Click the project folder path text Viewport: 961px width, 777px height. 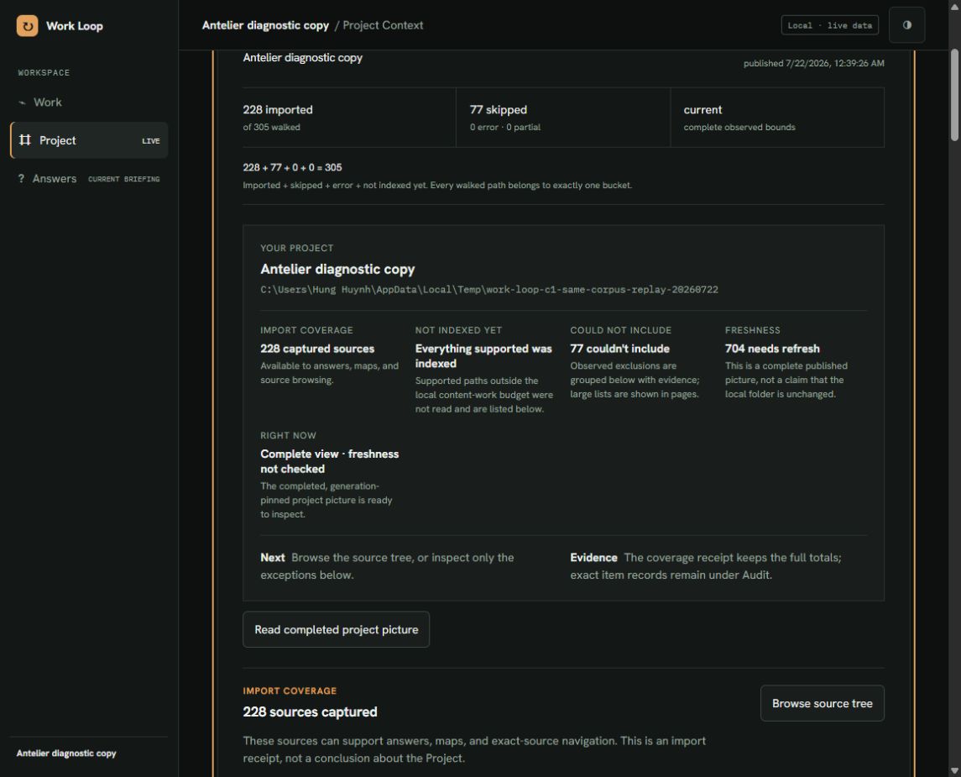click(489, 290)
